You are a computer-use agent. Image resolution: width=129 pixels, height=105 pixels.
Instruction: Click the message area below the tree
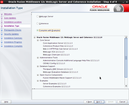point(80,94)
